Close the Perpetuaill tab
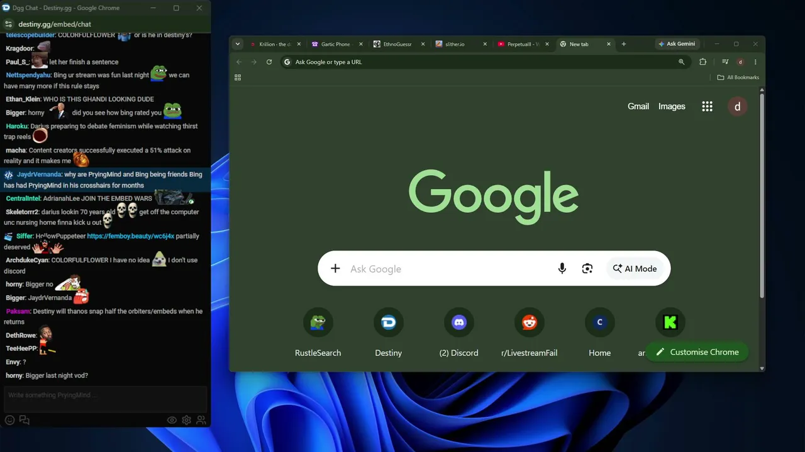Viewport: 805px width, 452px height. point(547,44)
